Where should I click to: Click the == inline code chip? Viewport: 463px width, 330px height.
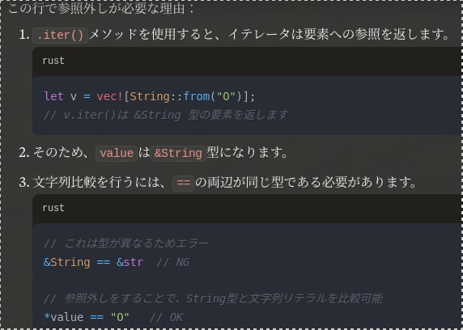(183, 183)
